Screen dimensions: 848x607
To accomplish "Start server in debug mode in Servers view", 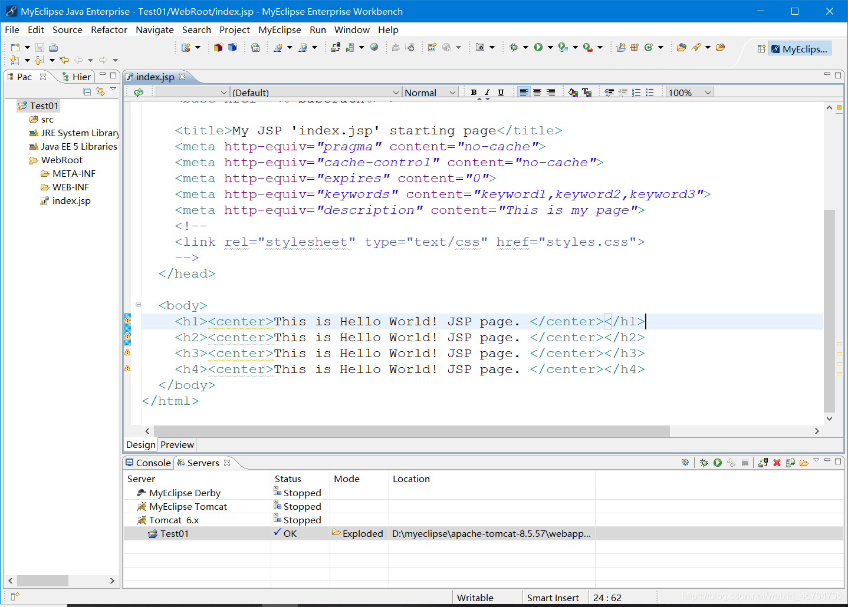I will 704,463.
